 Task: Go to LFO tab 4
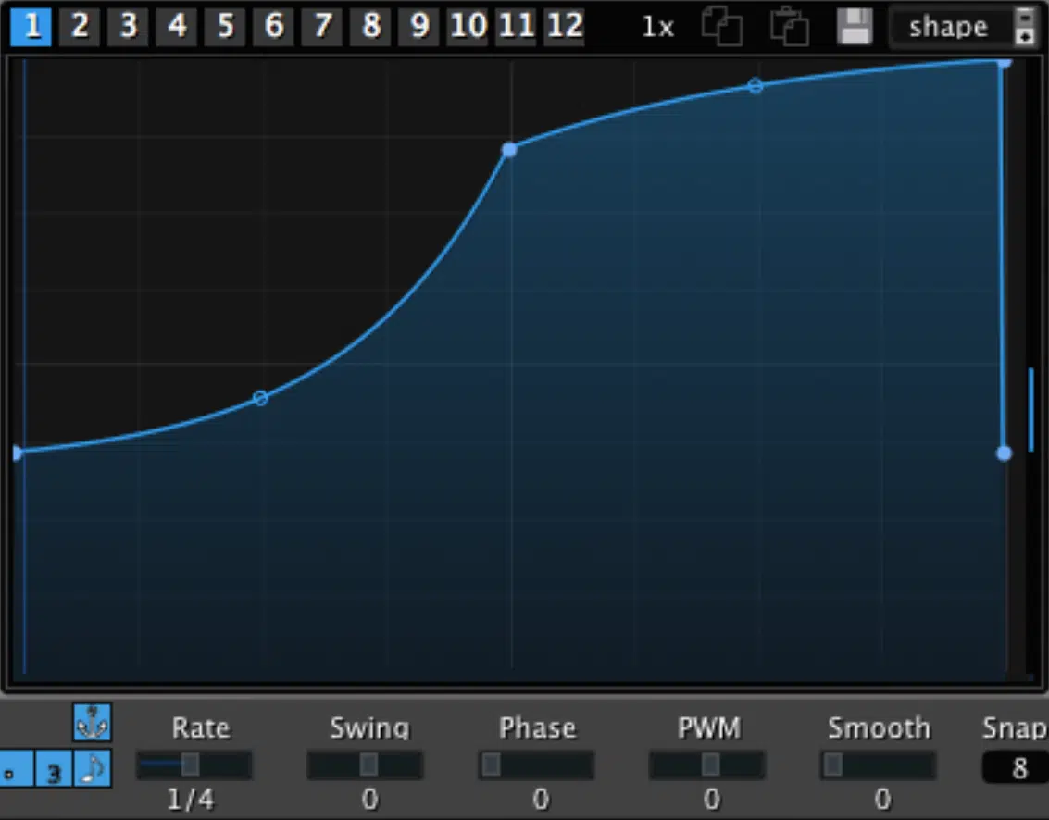pos(176,27)
